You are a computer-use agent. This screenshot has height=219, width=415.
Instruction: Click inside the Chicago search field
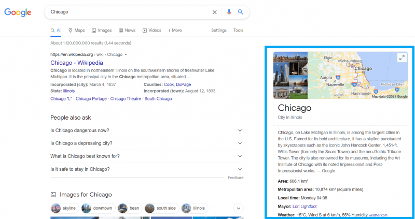[130, 12]
